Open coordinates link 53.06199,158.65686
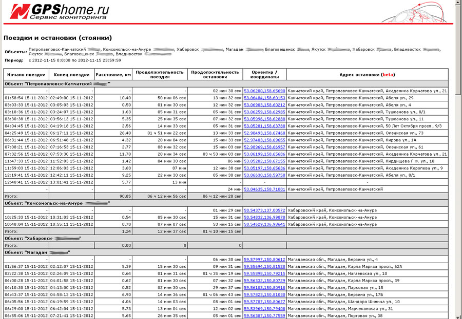 [264, 154]
